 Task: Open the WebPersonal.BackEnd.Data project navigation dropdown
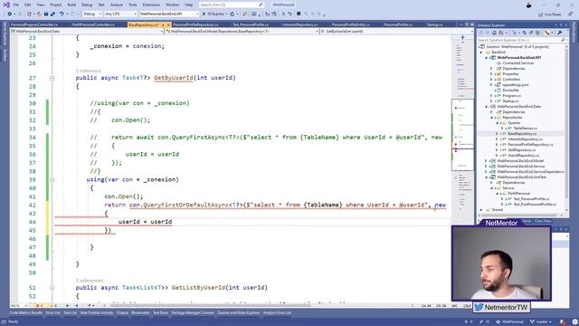(87, 32)
